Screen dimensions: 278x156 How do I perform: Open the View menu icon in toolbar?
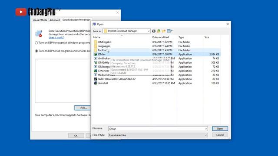(170, 31)
